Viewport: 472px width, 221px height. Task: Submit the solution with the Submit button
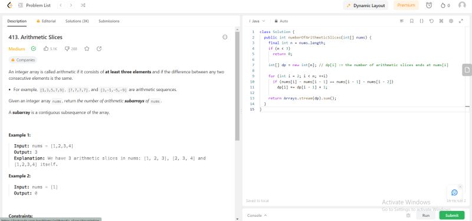tap(452, 215)
